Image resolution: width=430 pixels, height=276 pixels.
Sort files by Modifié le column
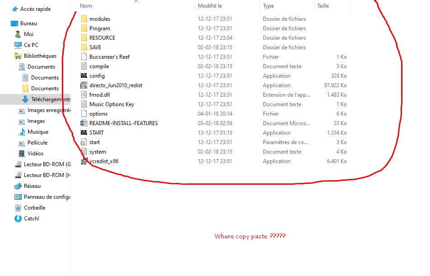(210, 6)
